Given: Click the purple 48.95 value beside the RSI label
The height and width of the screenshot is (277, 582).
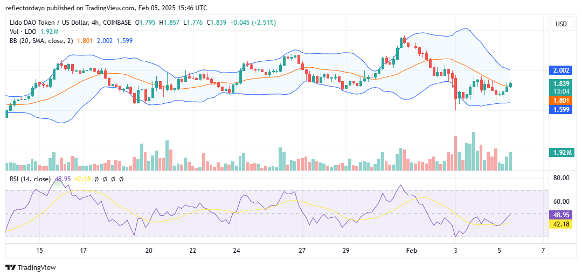Looking at the screenshot, I should click(62, 179).
